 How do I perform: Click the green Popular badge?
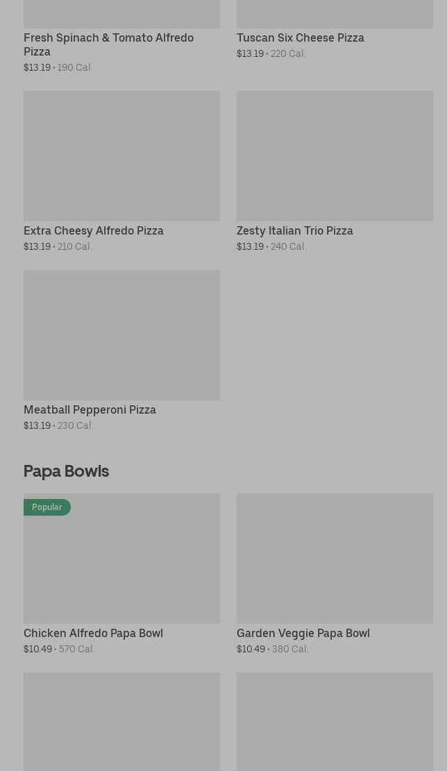pos(47,507)
